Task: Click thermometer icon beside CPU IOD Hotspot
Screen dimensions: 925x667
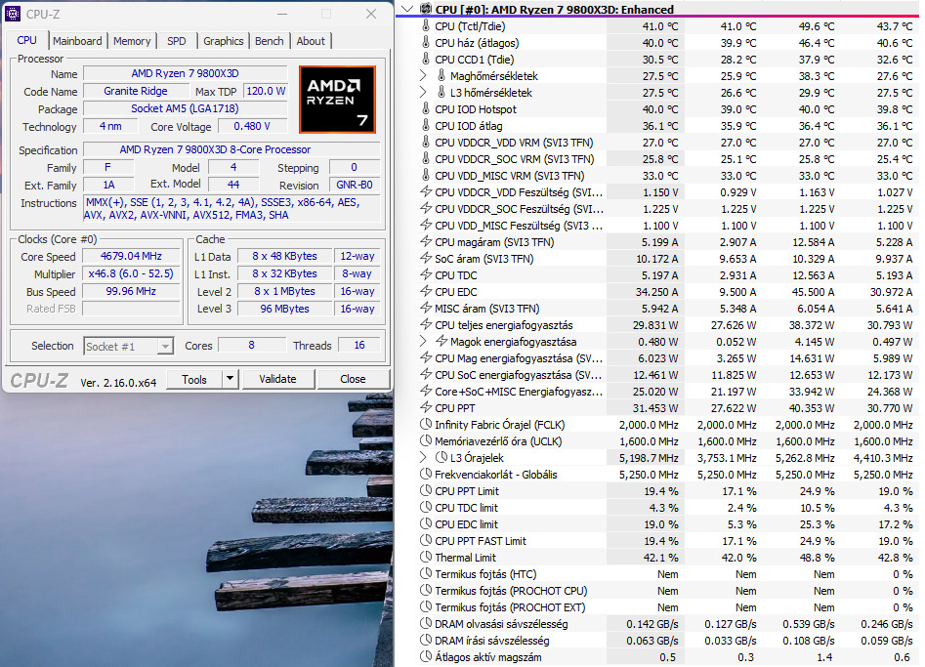Action: tap(425, 108)
